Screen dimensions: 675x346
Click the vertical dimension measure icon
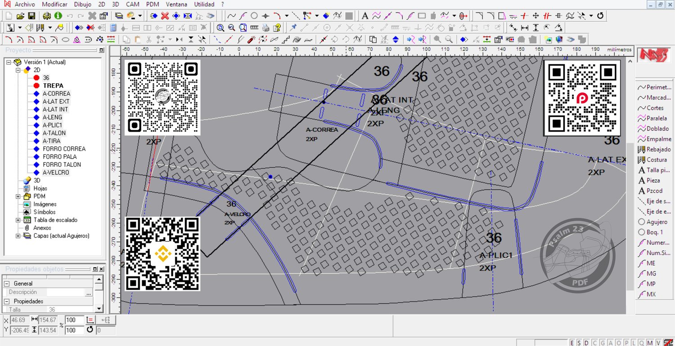(x=535, y=28)
